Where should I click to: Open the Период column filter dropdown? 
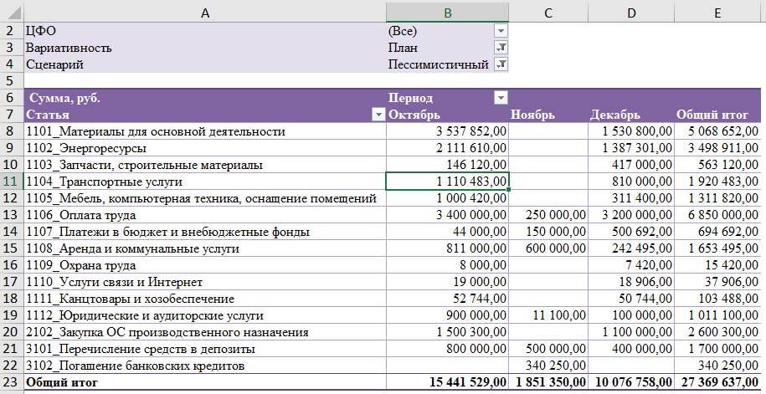[501, 98]
